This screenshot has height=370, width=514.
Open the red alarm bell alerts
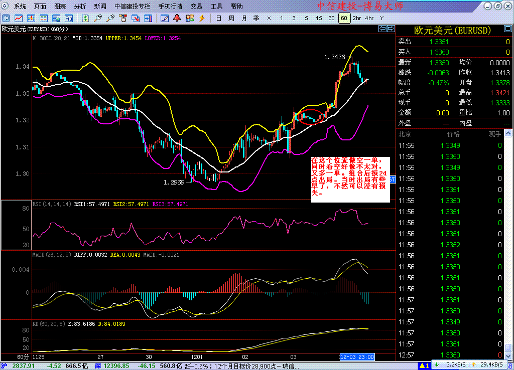[177, 18]
